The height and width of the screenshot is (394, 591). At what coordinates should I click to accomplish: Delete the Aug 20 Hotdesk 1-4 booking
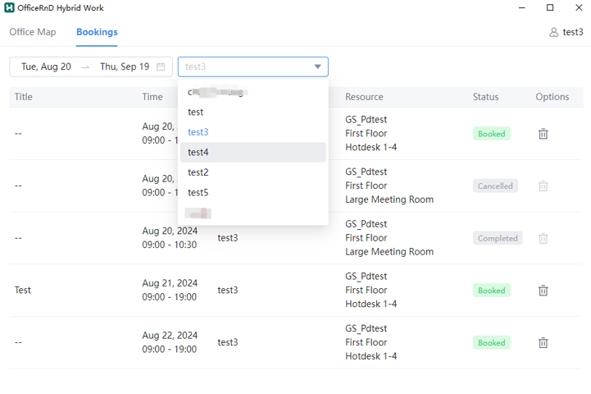pyautogui.click(x=543, y=134)
